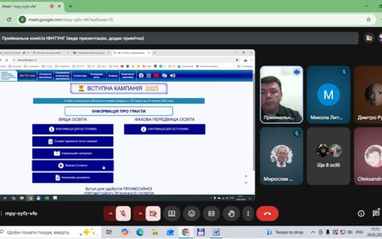
Task: Click the "Ще 8 осіб" participants tile
Action: click(329, 156)
